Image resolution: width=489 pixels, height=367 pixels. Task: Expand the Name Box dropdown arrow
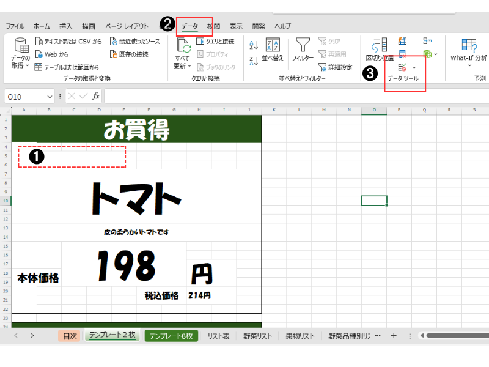[x=50, y=97]
